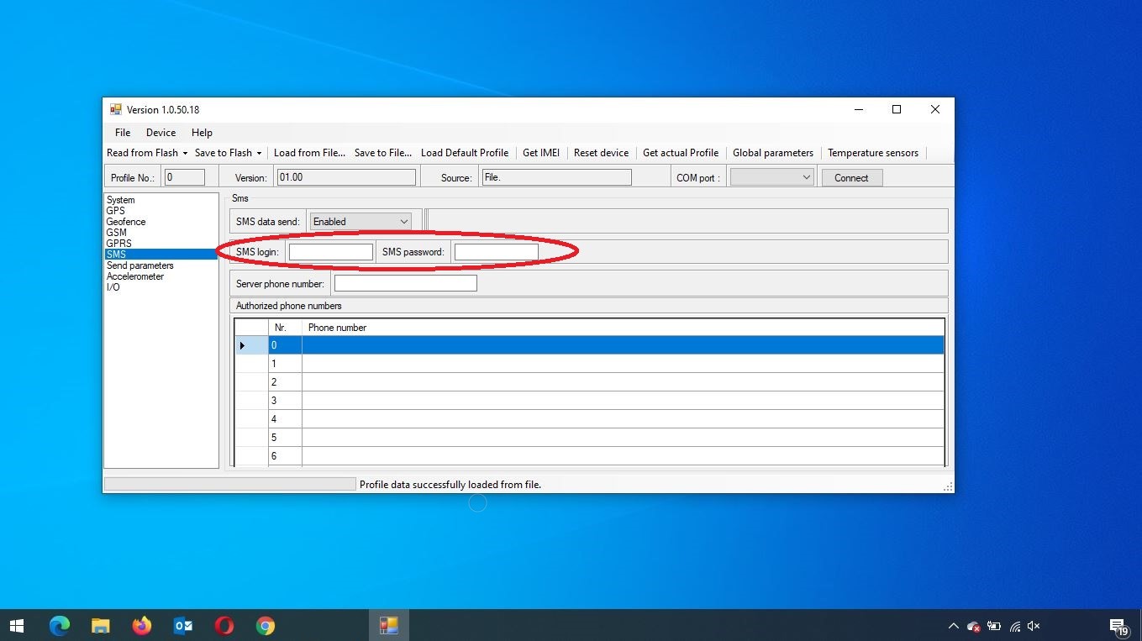Click Save to File toolbar button

coord(383,153)
